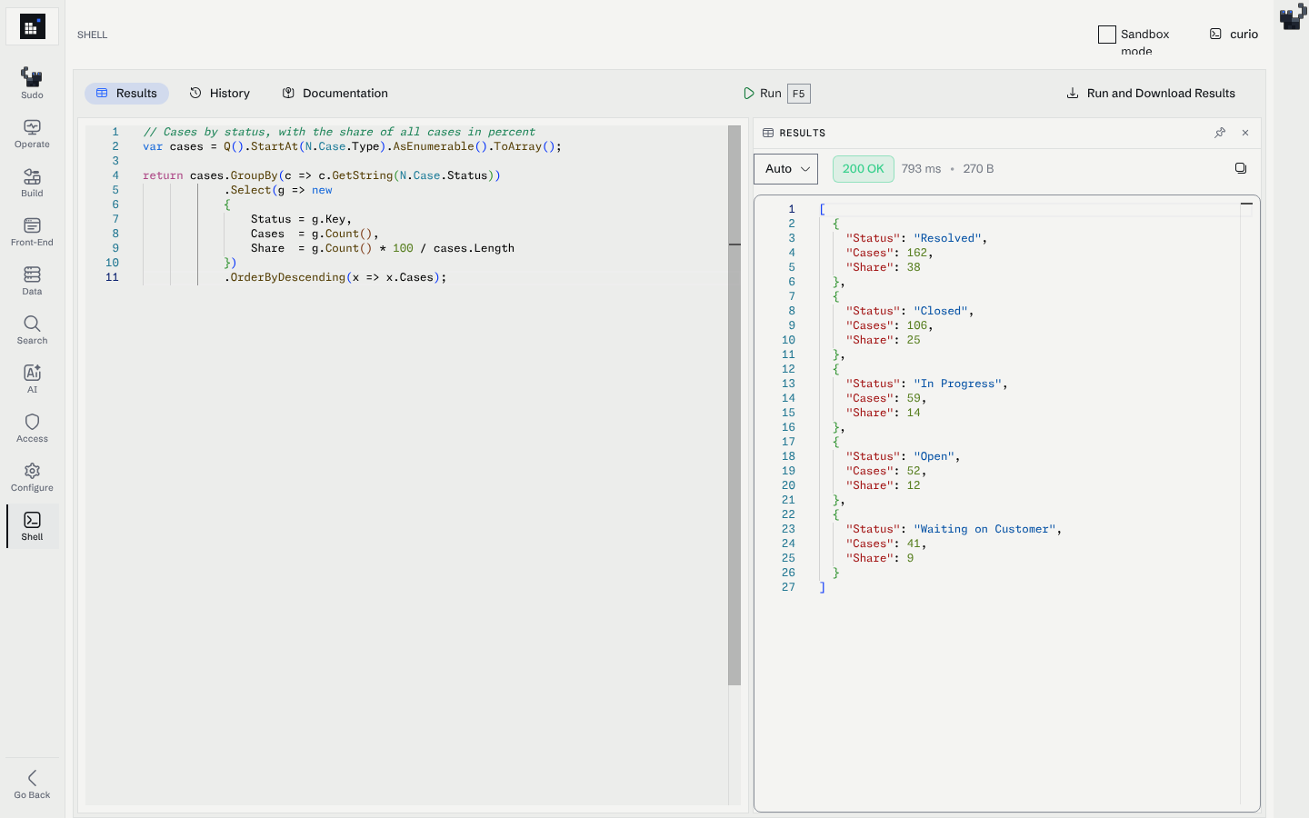This screenshot has height=818, width=1309.
Task: Open Search from the sidebar
Action: (x=32, y=330)
